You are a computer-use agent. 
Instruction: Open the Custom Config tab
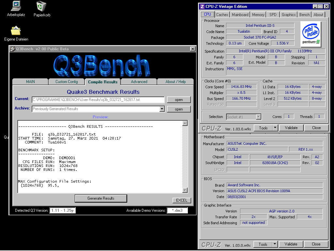(x=67, y=82)
